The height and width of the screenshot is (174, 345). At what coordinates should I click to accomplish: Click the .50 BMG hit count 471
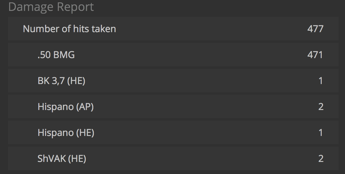(315, 55)
